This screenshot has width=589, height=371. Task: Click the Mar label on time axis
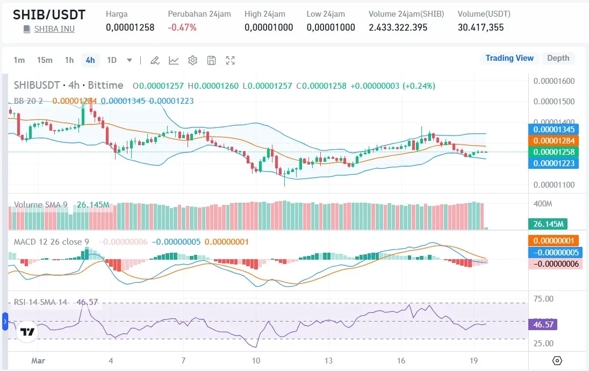[x=38, y=361]
